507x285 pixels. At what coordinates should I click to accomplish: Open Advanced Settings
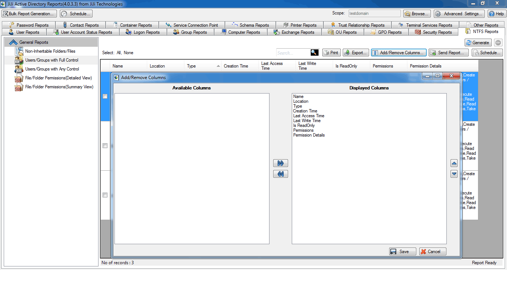pyautogui.click(x=459, y=14)
